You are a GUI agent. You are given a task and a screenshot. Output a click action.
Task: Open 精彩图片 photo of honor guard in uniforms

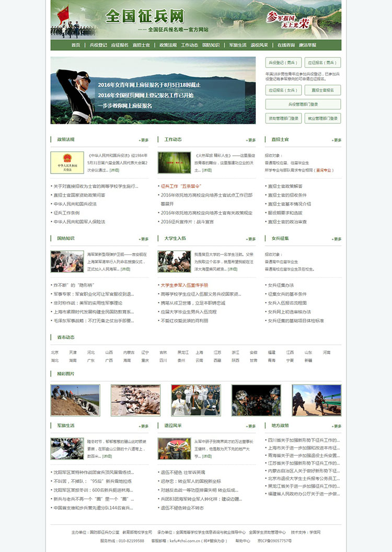(196, 400)
